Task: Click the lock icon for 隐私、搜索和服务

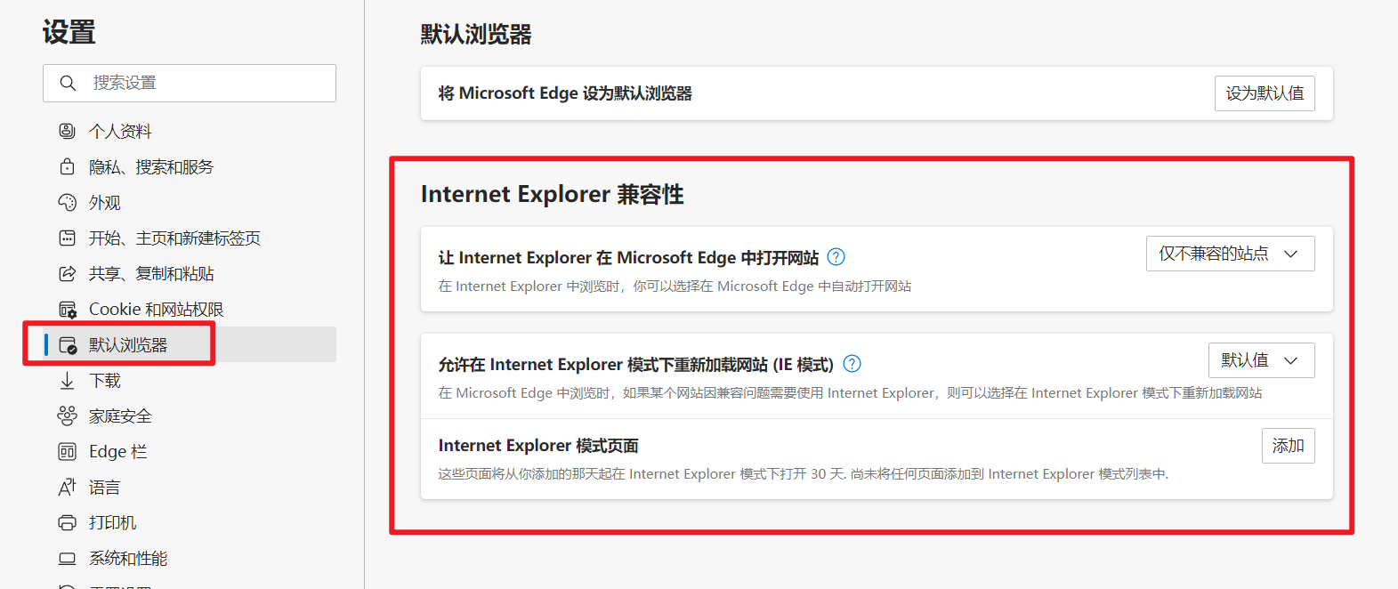Action: tap(67, 166)
